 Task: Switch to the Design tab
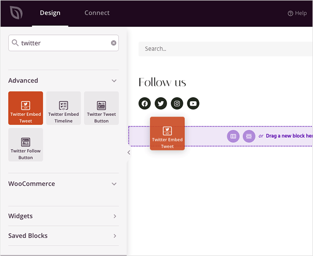(50, 13)
